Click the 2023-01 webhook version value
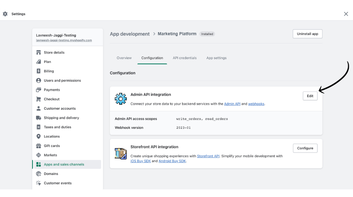Screen dimensions: 353x197 [x=183, y=127]
